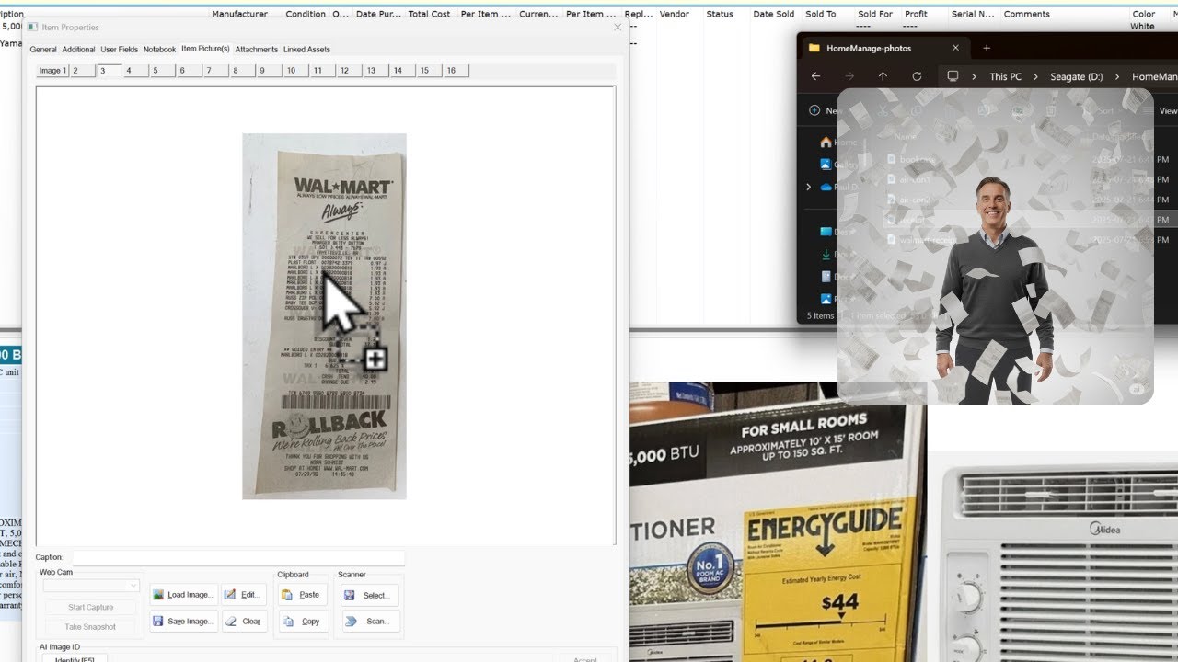The height and width of the screenshot is (662, 1178).
Task: Select picture tab 4
Action: pos(136,71)
